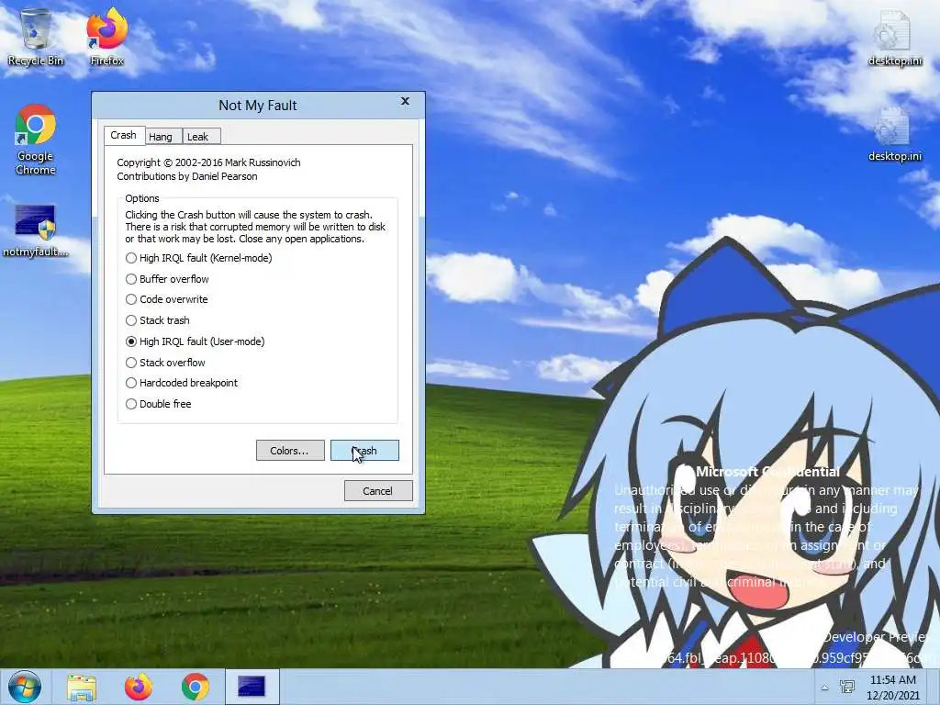The width and height of the screenshot is (940, 705).
Task: Select the Buffer overflow radio button
Action: (167, 279)
